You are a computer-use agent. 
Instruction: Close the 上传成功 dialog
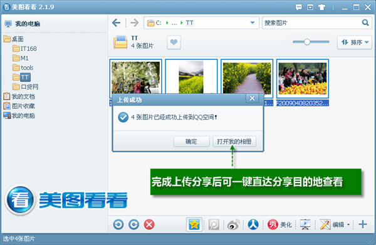pos(252,98)
